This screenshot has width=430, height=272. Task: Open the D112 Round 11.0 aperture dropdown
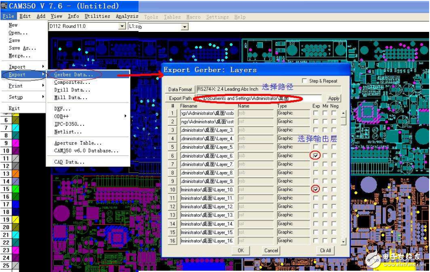pos(122,27)
